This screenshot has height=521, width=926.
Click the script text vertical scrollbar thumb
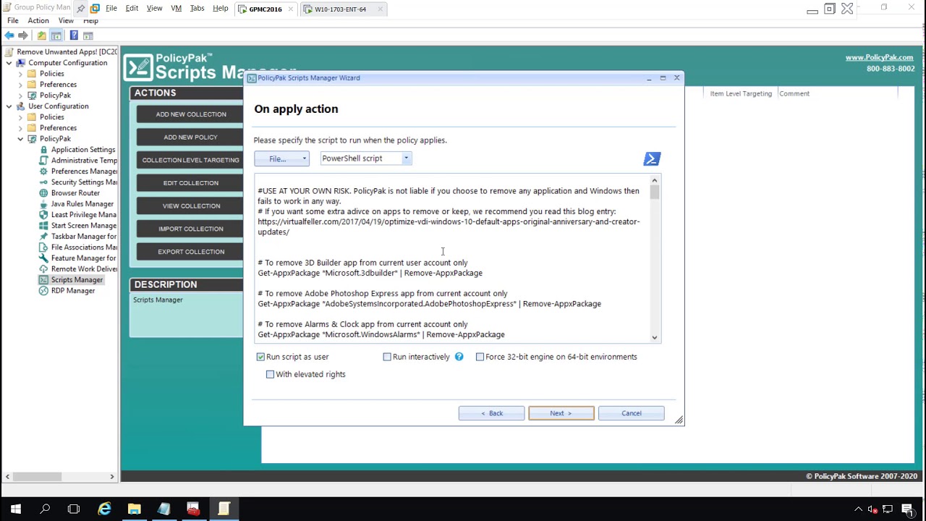pos(655,192)
